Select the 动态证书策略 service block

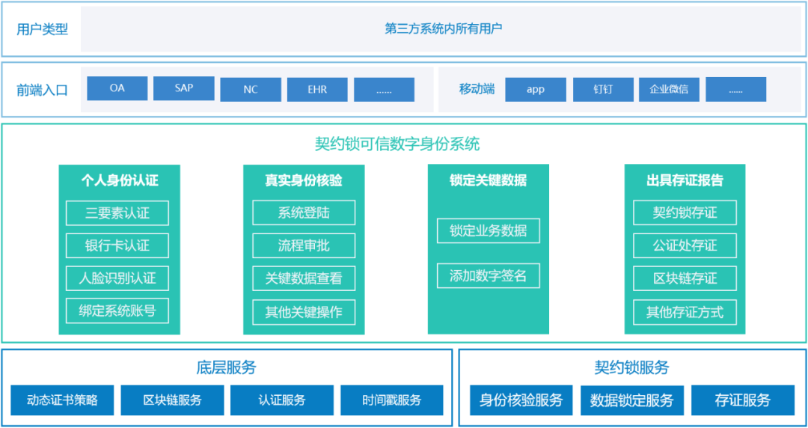pyautogui.click(x=62, y=400)
